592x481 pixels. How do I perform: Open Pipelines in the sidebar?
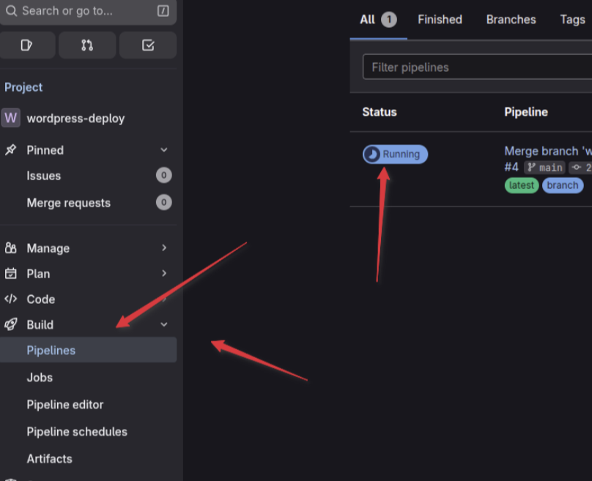point(89,350)
